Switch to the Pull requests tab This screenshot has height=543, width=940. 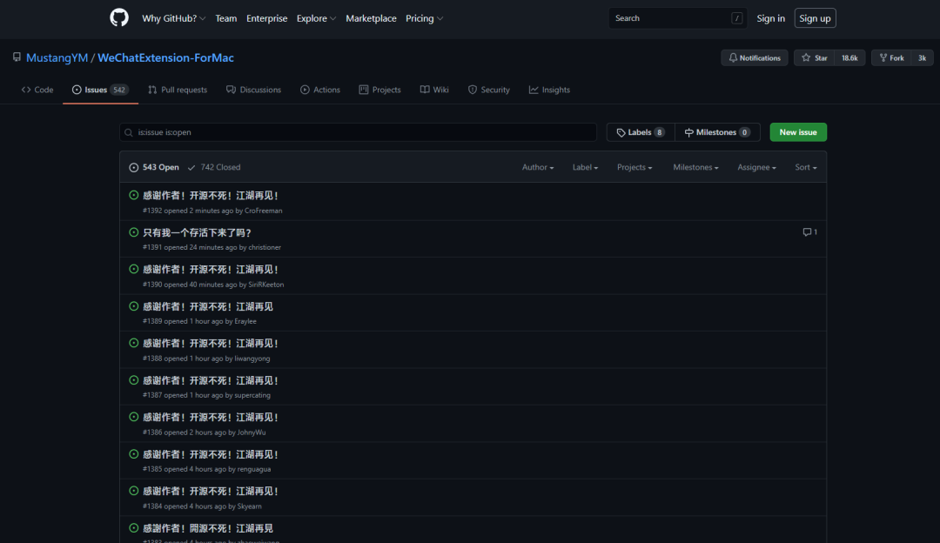(x=178, y=90)
